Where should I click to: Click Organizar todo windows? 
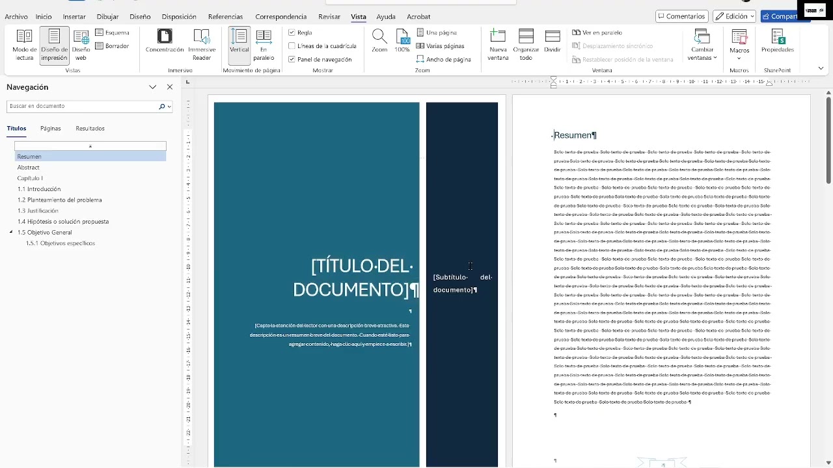(526, 45)
